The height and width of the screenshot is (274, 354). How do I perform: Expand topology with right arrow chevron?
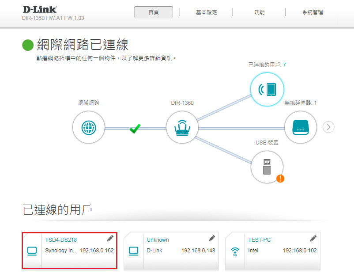[x=328, y=127]
